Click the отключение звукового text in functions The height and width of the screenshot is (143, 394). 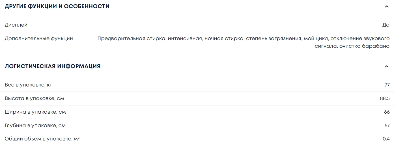(x=360, y=38)
